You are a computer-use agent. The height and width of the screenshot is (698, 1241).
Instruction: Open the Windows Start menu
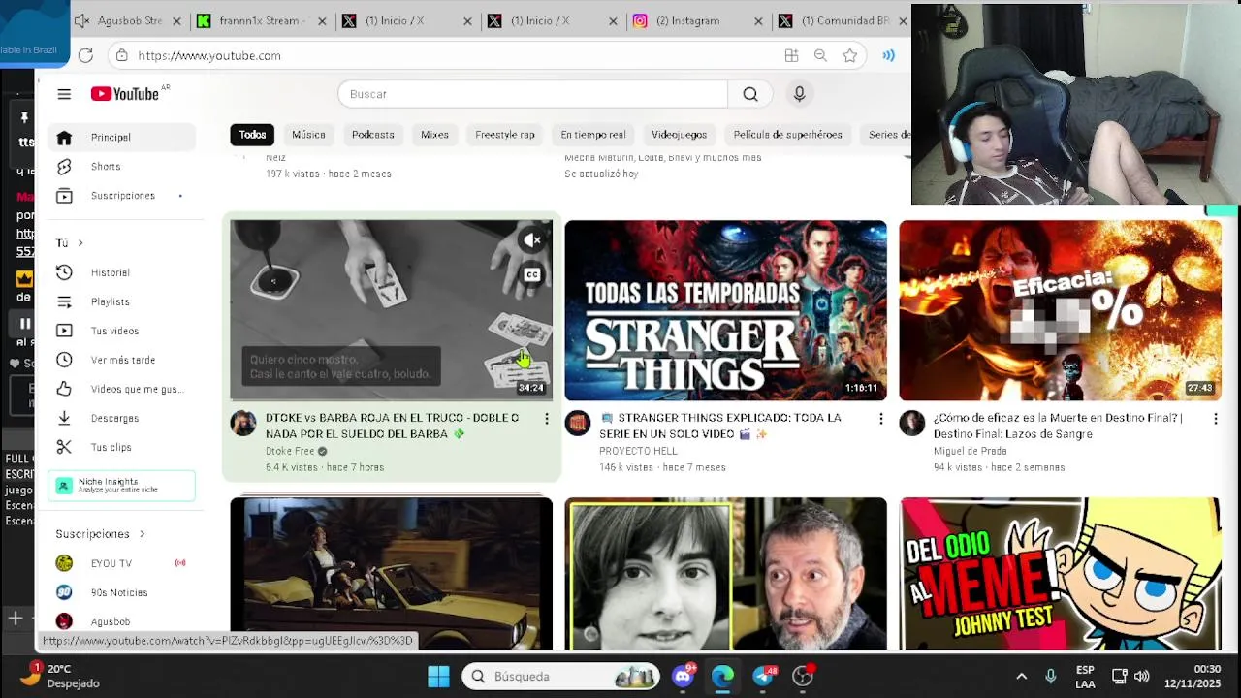click(438, 676)
